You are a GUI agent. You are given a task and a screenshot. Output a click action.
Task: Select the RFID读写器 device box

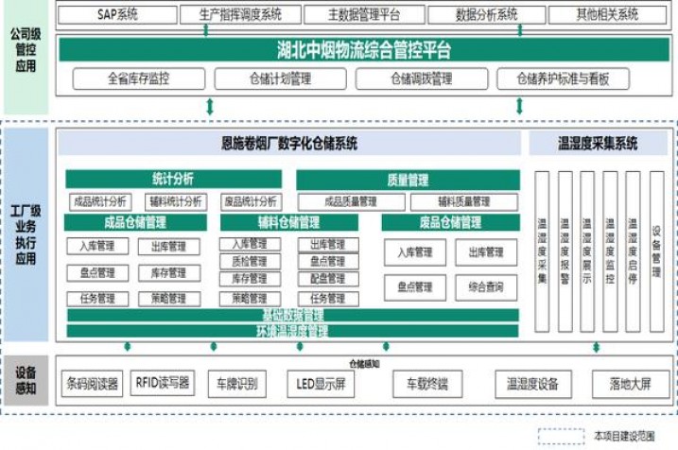click(161, 383)
